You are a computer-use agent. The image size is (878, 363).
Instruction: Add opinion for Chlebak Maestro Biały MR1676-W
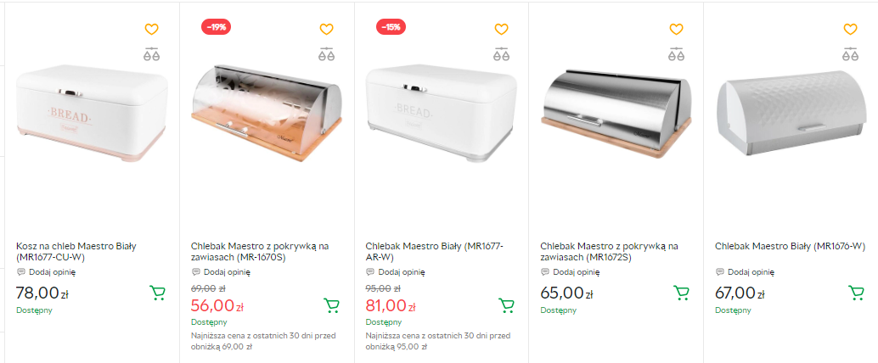coord(751,272)
